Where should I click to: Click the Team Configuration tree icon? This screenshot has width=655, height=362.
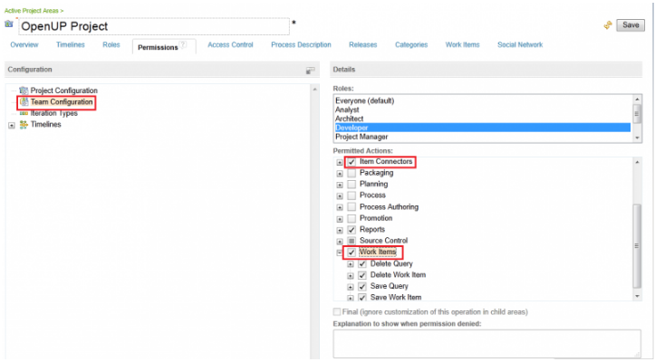[24, 102]
